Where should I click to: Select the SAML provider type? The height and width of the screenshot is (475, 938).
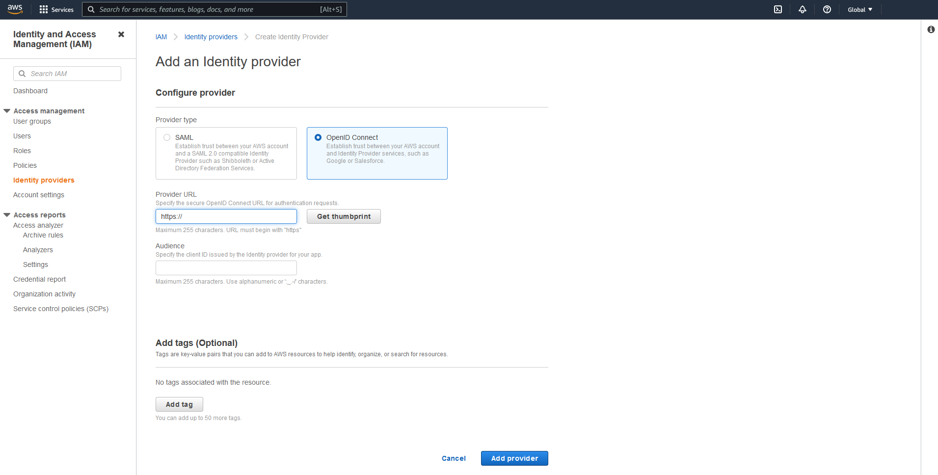226,153
